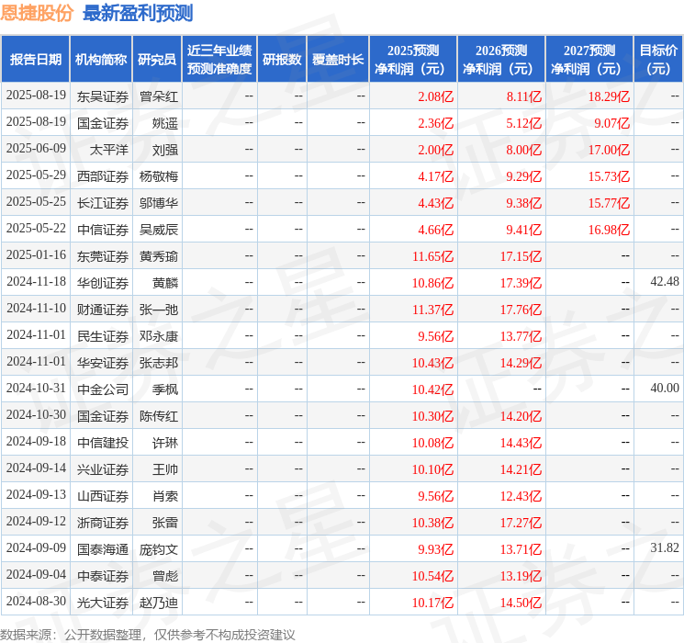Click the 中泰证券 institution cell
The image size is (684, 643).
(x=103, y=576)
